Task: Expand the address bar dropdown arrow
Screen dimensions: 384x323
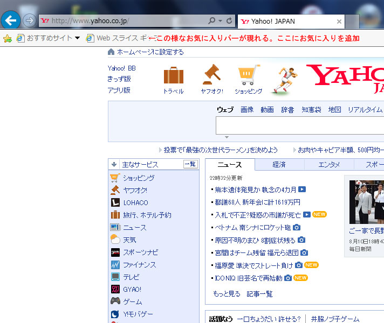Action: click(x=221, y=21)
